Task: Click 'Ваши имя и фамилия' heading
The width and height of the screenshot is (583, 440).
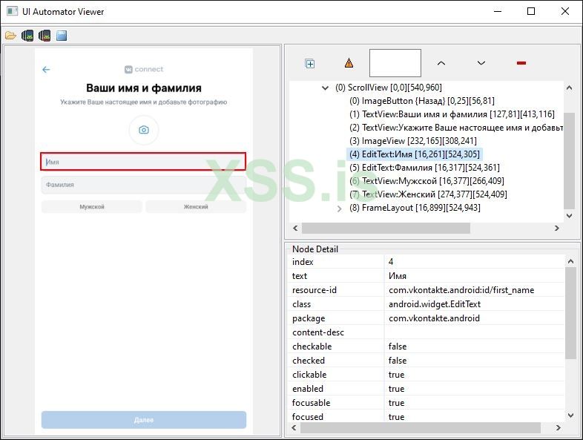Action: (x=143, y=88)
